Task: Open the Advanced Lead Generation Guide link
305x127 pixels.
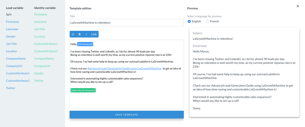Action: pos(124,69)
